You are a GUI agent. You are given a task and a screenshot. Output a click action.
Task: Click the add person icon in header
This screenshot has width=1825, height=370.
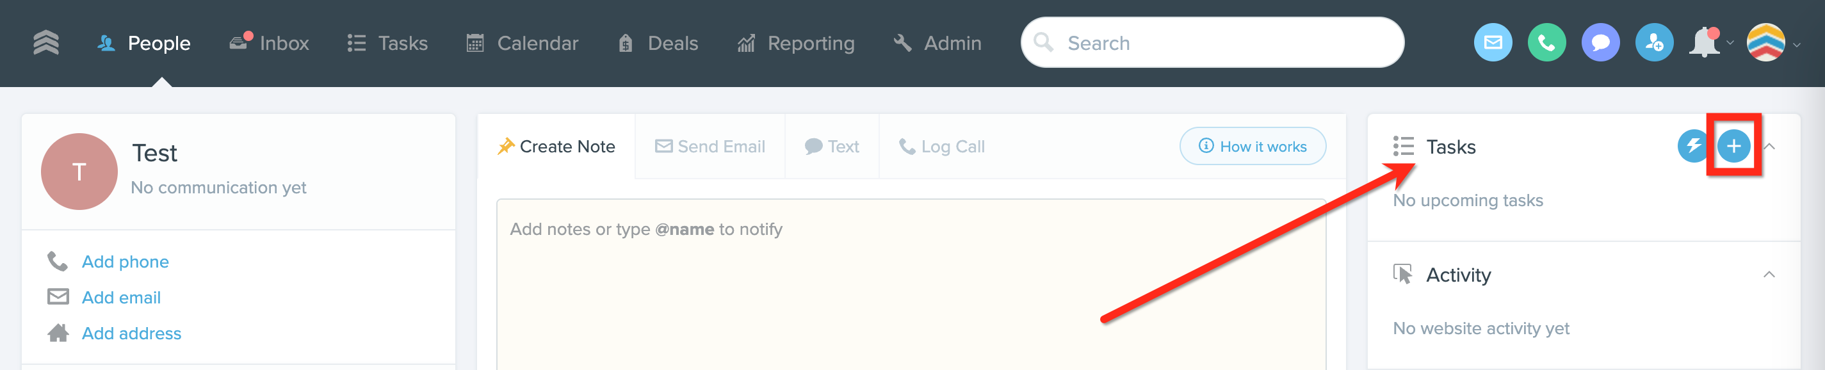pyautogui.click(x=1654, y=44)
